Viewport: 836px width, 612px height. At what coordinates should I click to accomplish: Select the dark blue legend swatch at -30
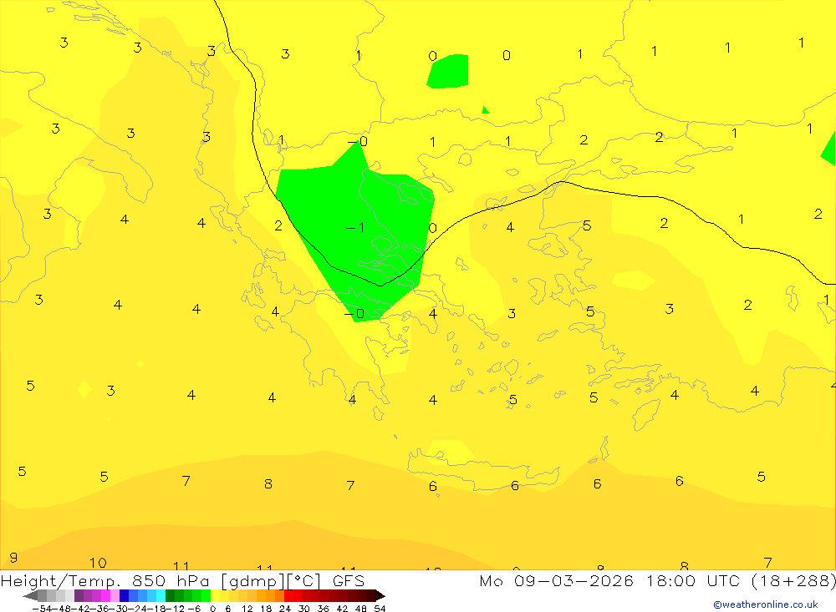(124, 596)
